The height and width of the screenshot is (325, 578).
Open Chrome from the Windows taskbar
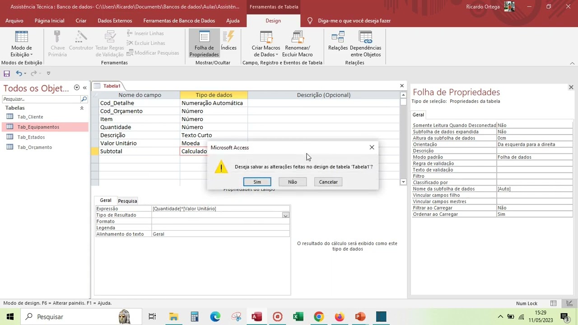pos(319,317)
